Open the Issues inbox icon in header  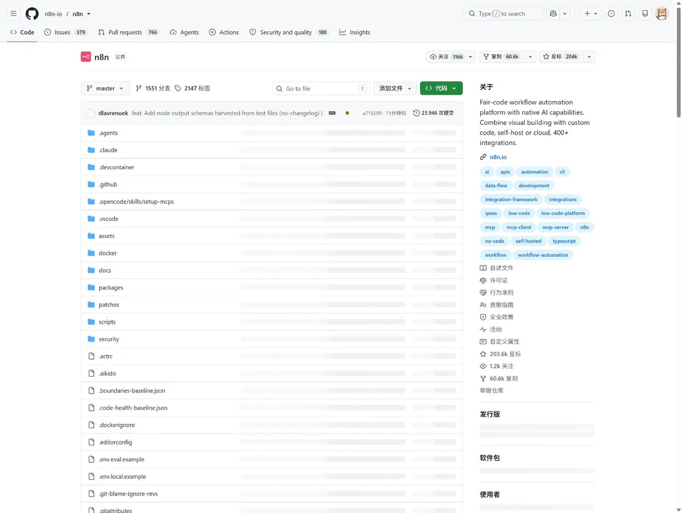click(x=611, y=14)
